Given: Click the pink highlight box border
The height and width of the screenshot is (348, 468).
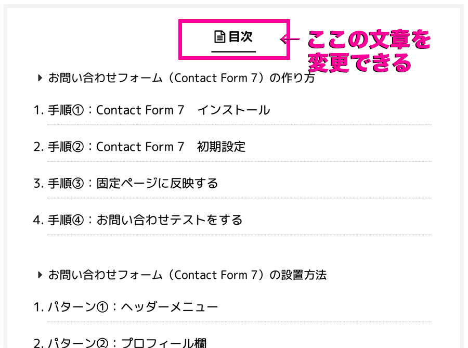Looking at the screenshot, I should coord(235,21).
